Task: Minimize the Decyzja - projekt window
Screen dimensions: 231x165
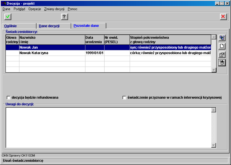Action: (x=217, y=3)
